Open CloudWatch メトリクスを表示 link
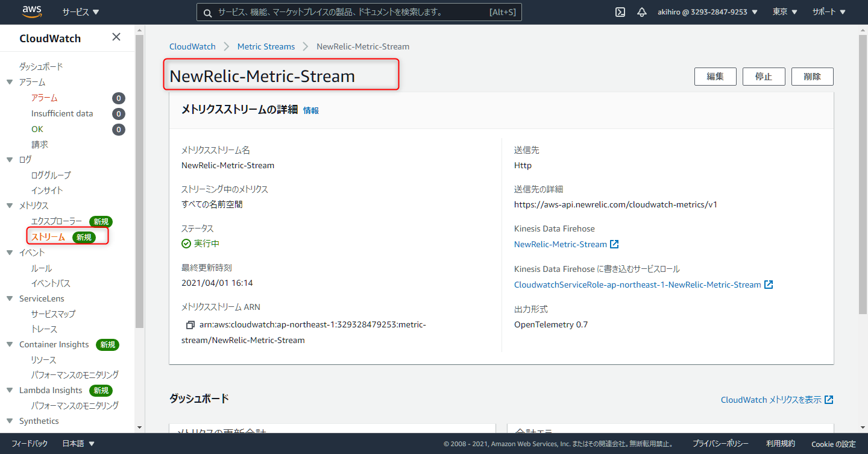The width and height of the screenshot is (868, 454). (x=771, y=400)
